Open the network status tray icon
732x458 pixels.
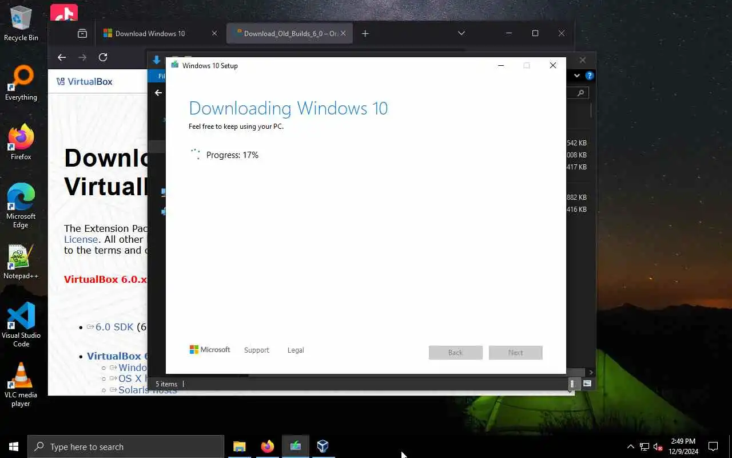[645, 447]
